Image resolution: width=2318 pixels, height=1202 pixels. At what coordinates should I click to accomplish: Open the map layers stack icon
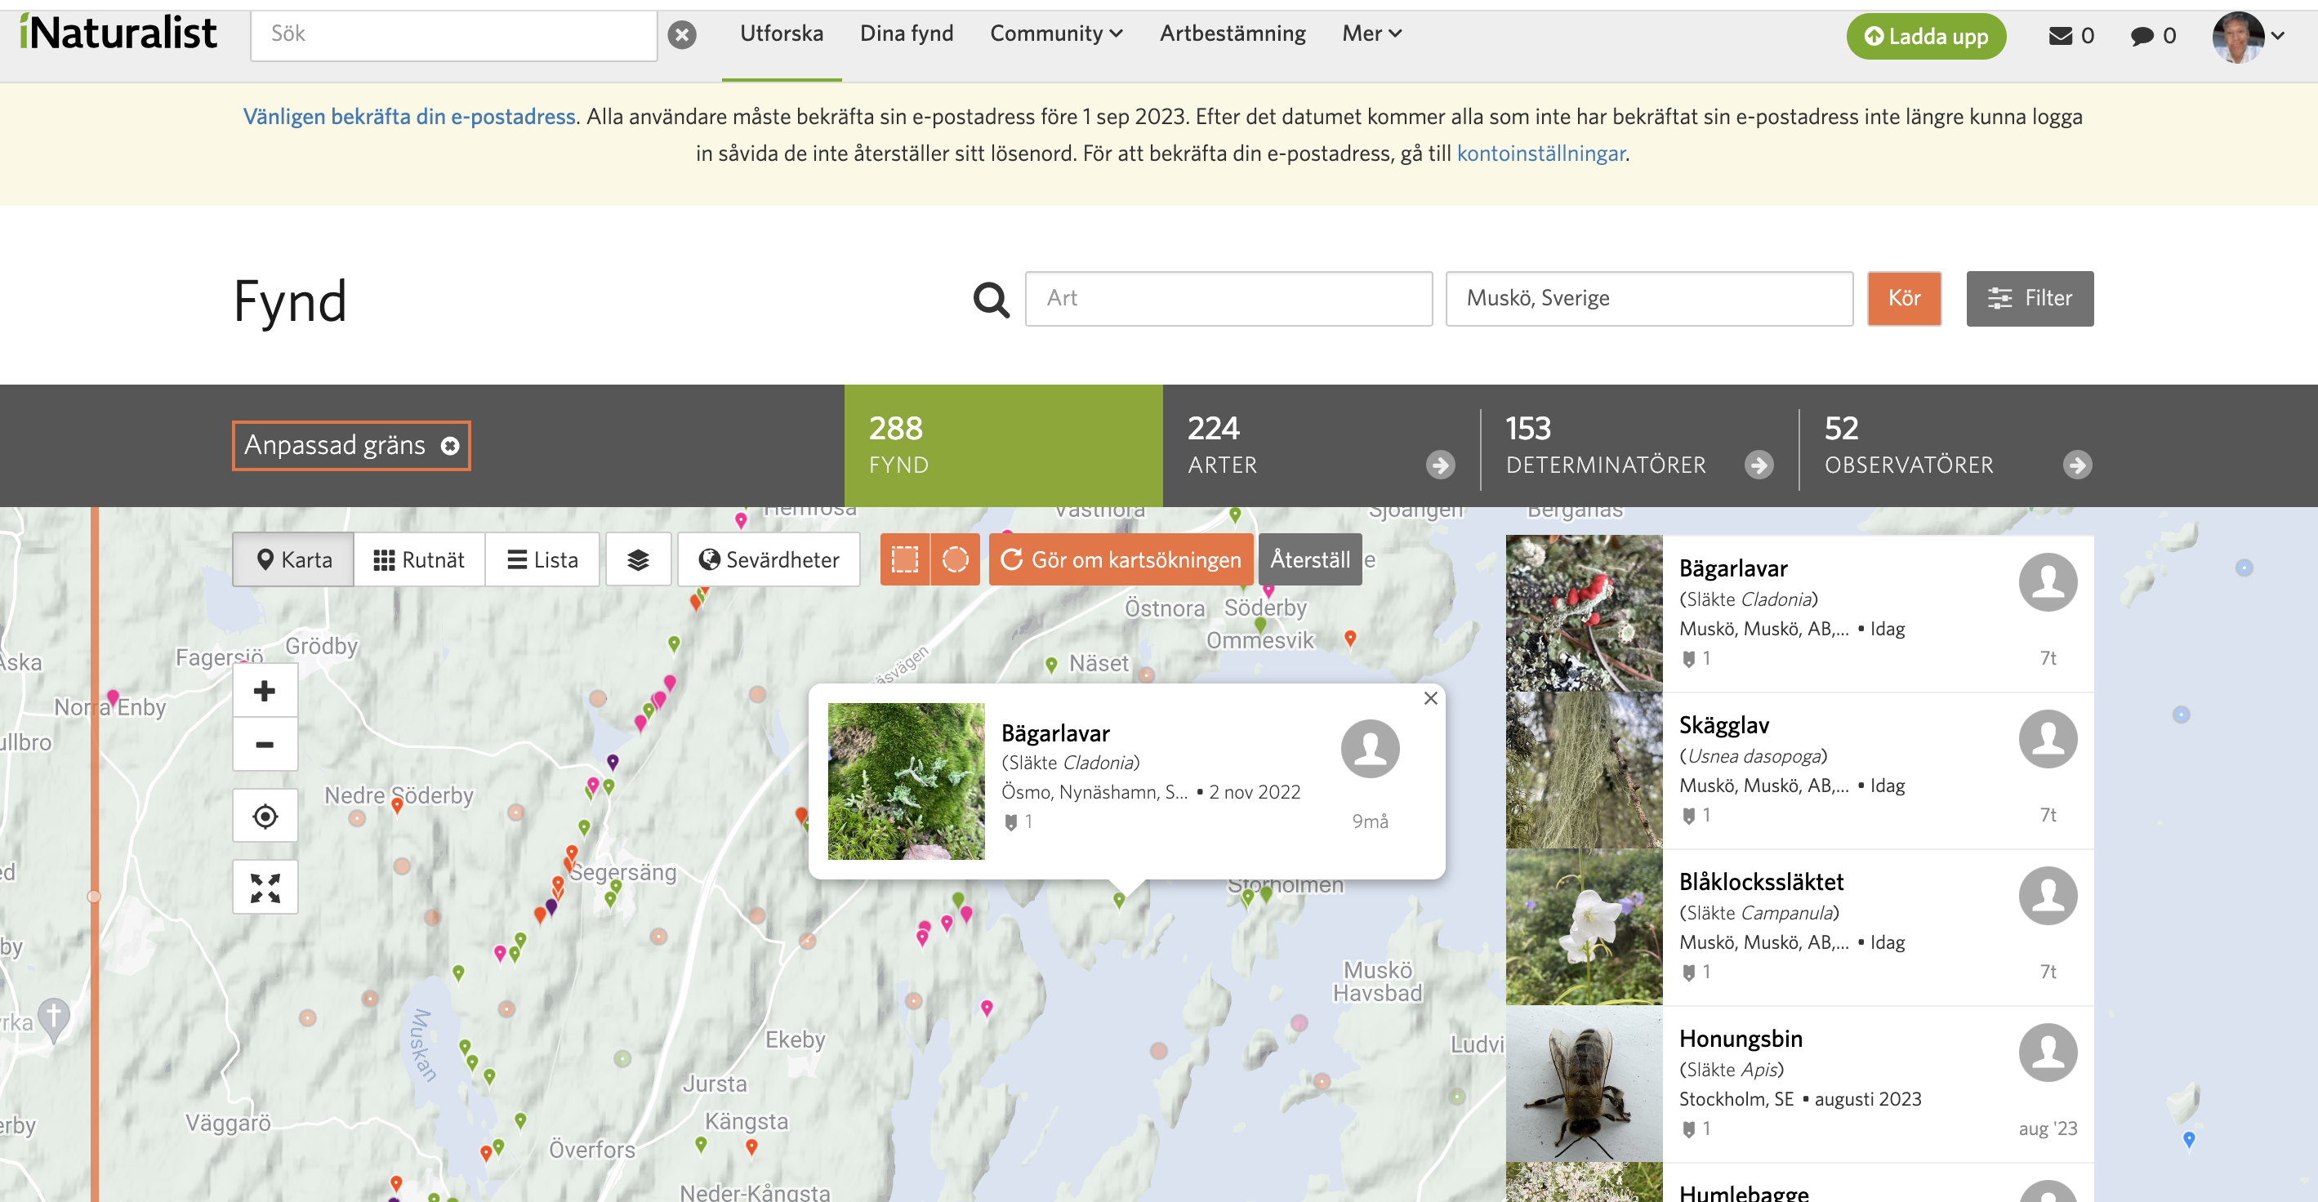point(638,559)
